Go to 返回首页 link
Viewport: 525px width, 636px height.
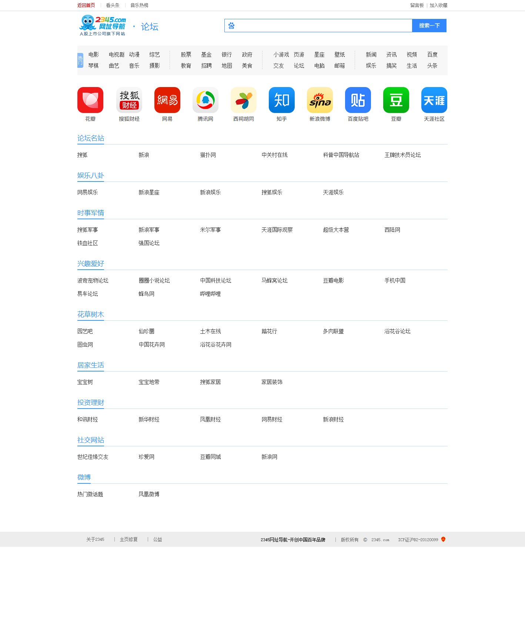click(x=86, y=5)
